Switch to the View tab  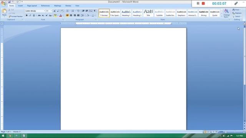tap(77, 6)
